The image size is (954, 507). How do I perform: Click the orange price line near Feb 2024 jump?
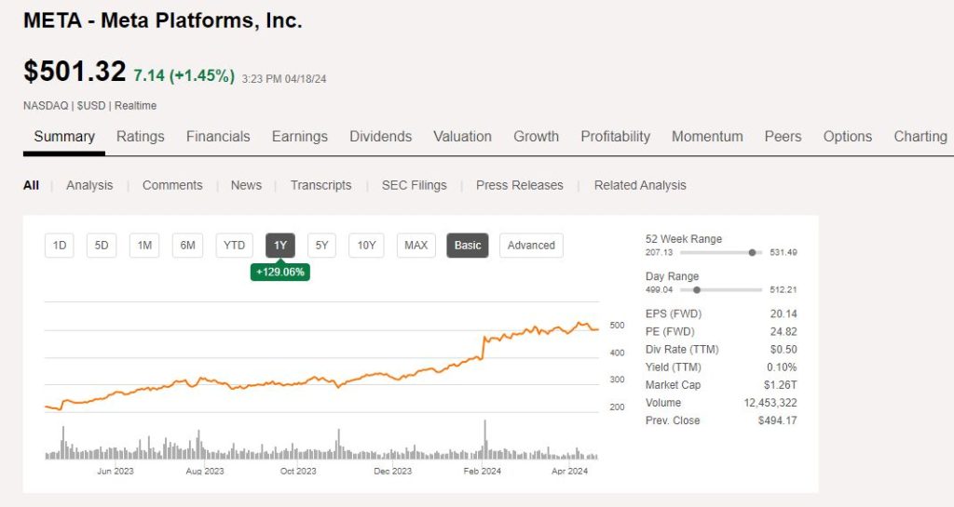pos(484,346)
